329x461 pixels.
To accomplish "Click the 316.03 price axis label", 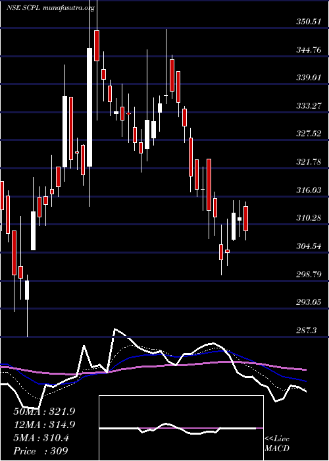I will [308, 190].
